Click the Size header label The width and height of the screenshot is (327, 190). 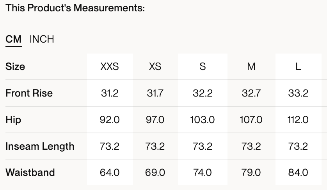pyautogui.click(x=15, y=66)
